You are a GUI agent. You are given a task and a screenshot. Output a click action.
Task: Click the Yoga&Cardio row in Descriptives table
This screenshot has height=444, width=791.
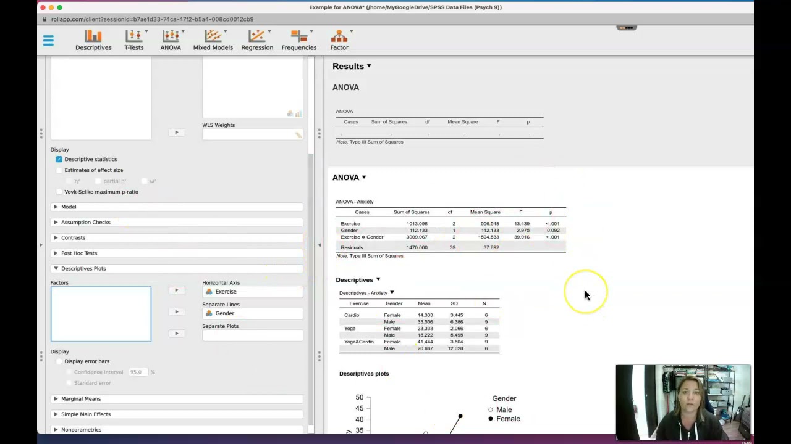[419, 342]
